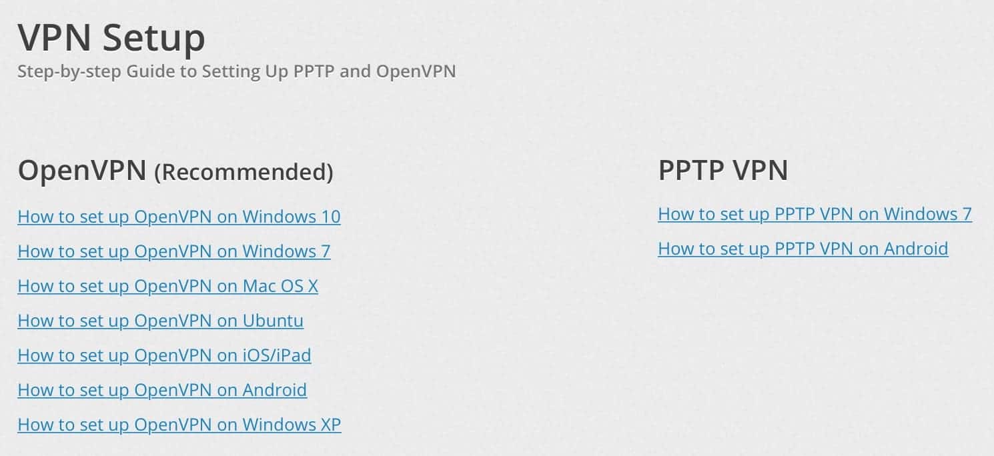Open the OpenVPN on Android instructions
Viewport: 994px width, 456px height.
[x=162, y=390]
